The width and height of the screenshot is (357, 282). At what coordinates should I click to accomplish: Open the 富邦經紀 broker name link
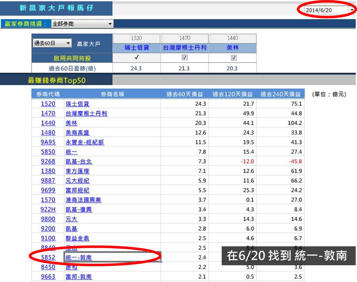pyautogui.click(x=77, y=190)
